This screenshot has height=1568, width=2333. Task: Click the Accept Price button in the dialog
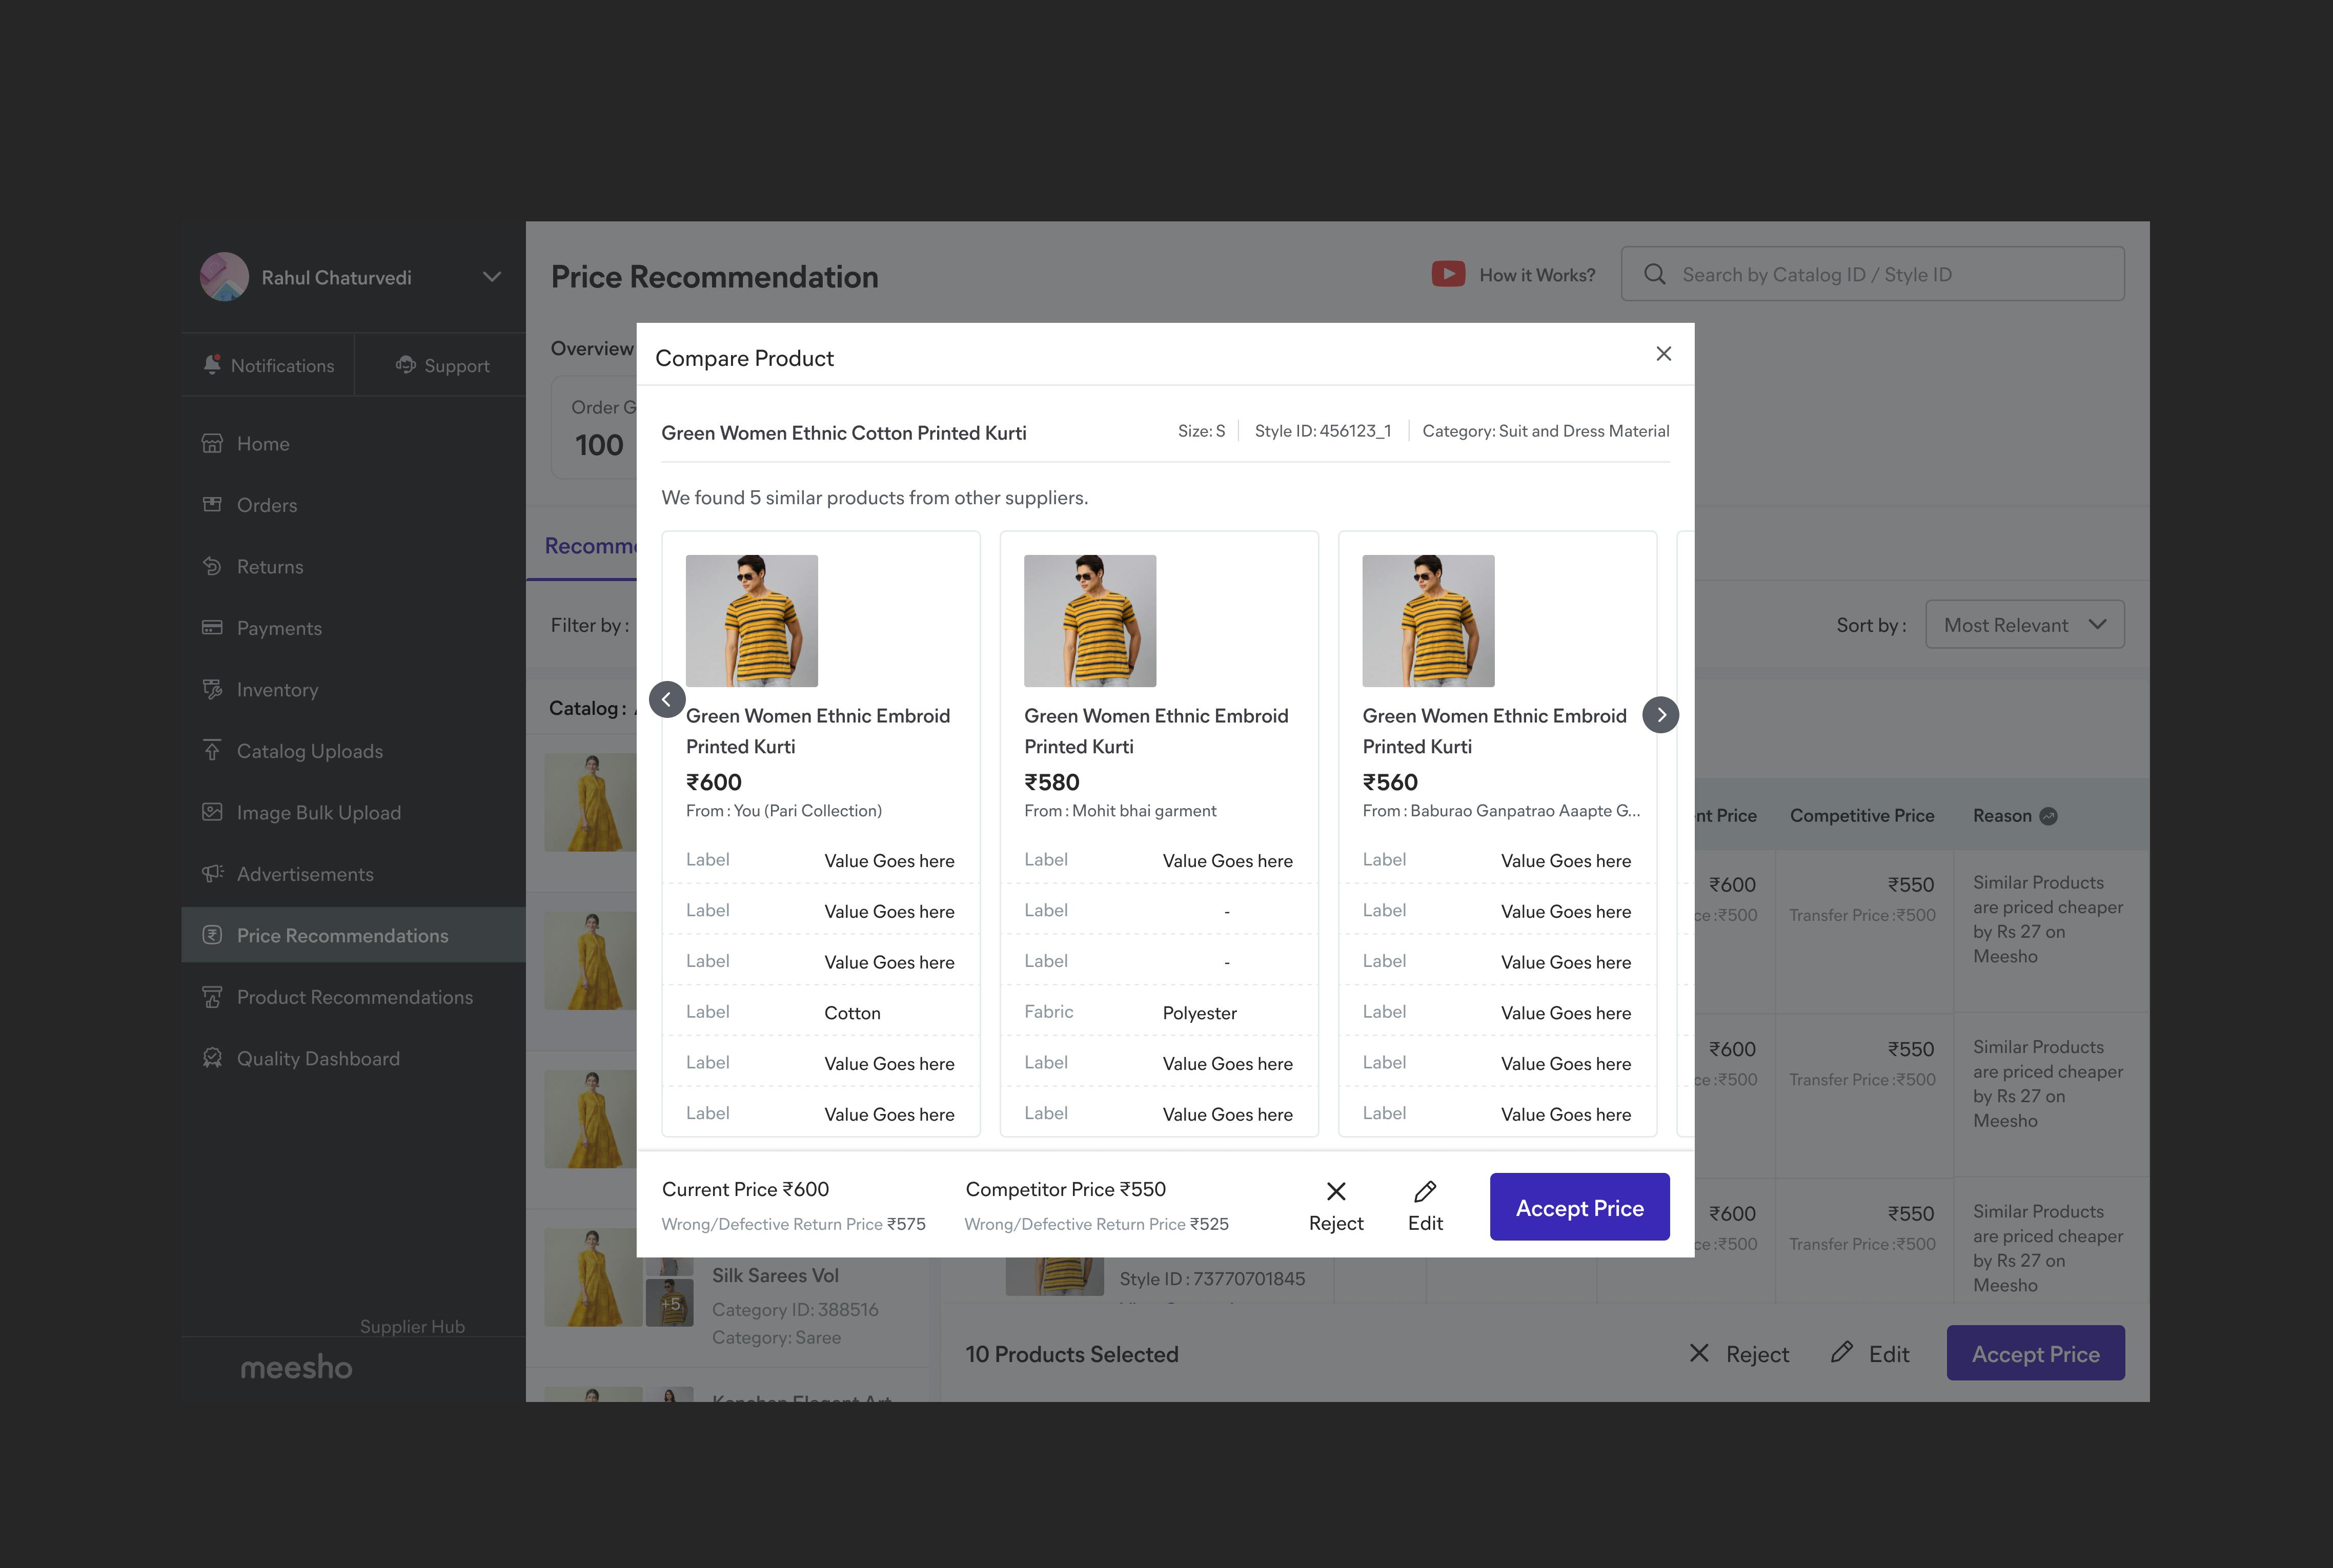[1579, 1207]
